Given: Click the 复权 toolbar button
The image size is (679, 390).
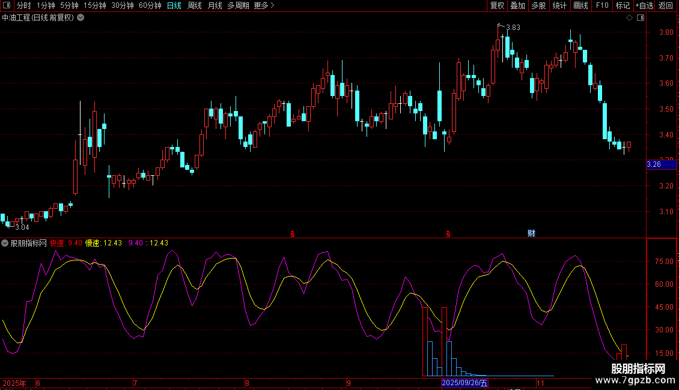Looking at the screenshot, I should coord(498,5).
